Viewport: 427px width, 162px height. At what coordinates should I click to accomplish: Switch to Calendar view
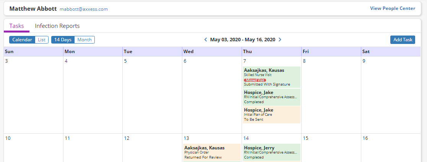tap(22, 40)
